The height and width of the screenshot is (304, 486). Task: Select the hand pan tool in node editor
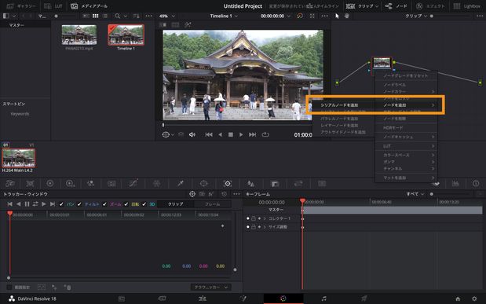pos(347,16)
